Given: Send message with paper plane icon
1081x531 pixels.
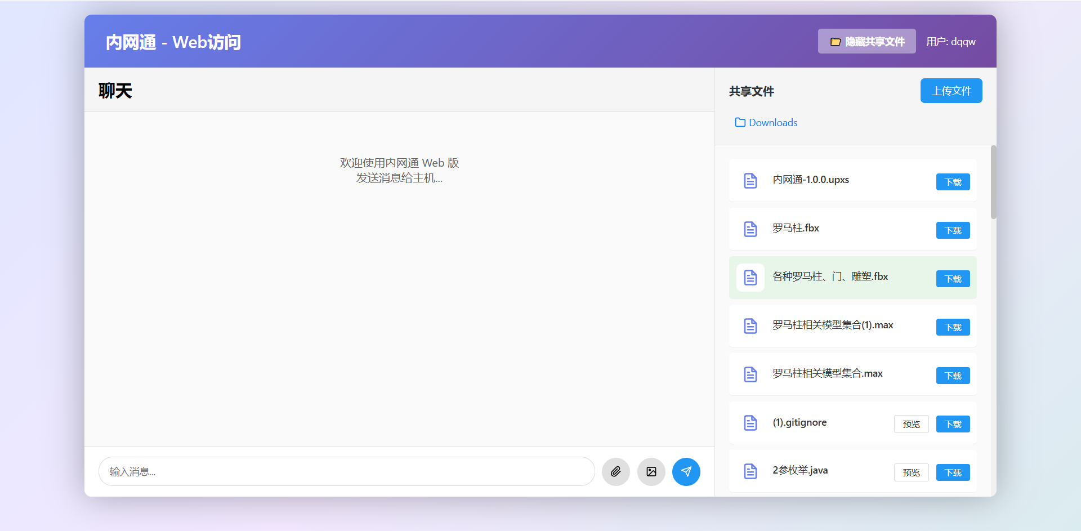Looking at the screenshot, I should 686,472.
